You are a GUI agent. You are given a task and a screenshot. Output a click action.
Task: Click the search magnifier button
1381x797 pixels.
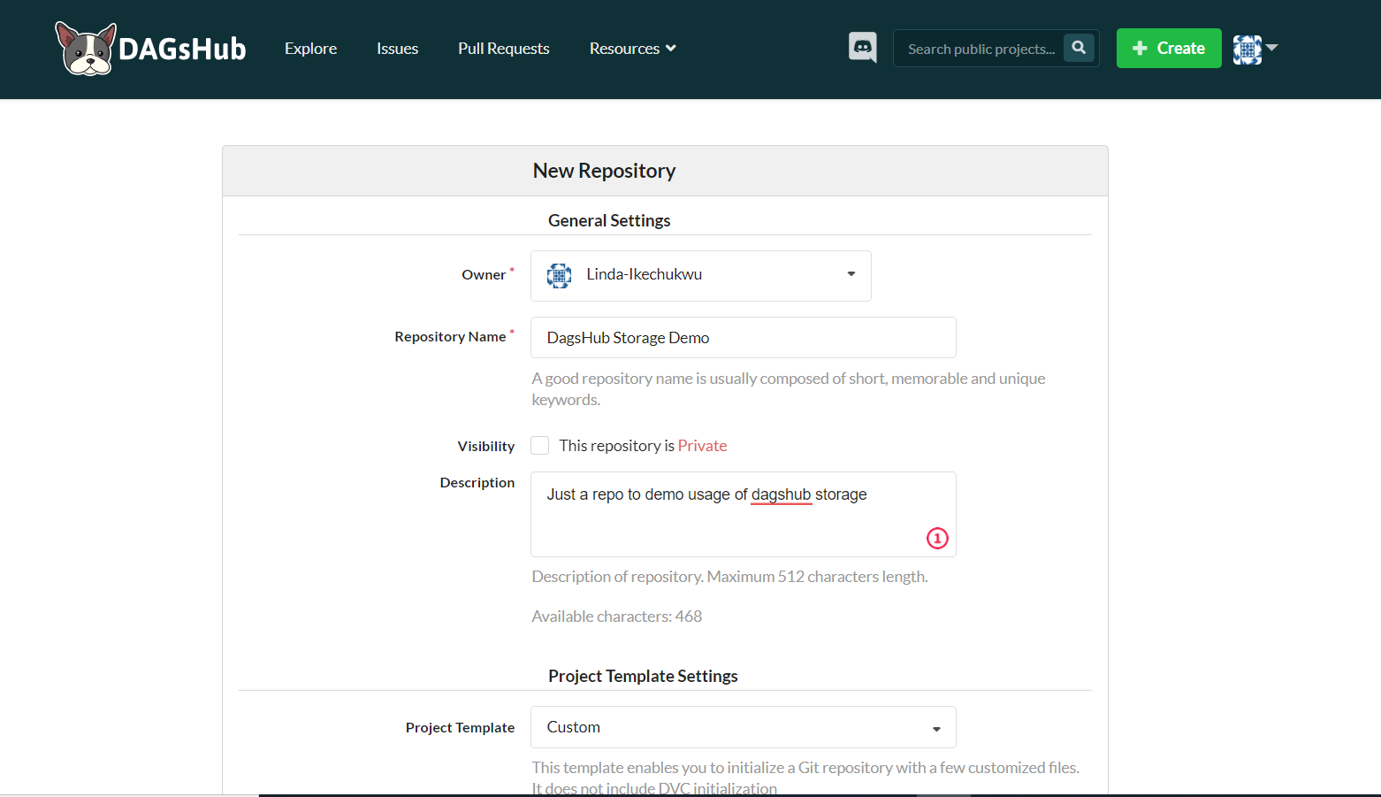coord(1079,48)
